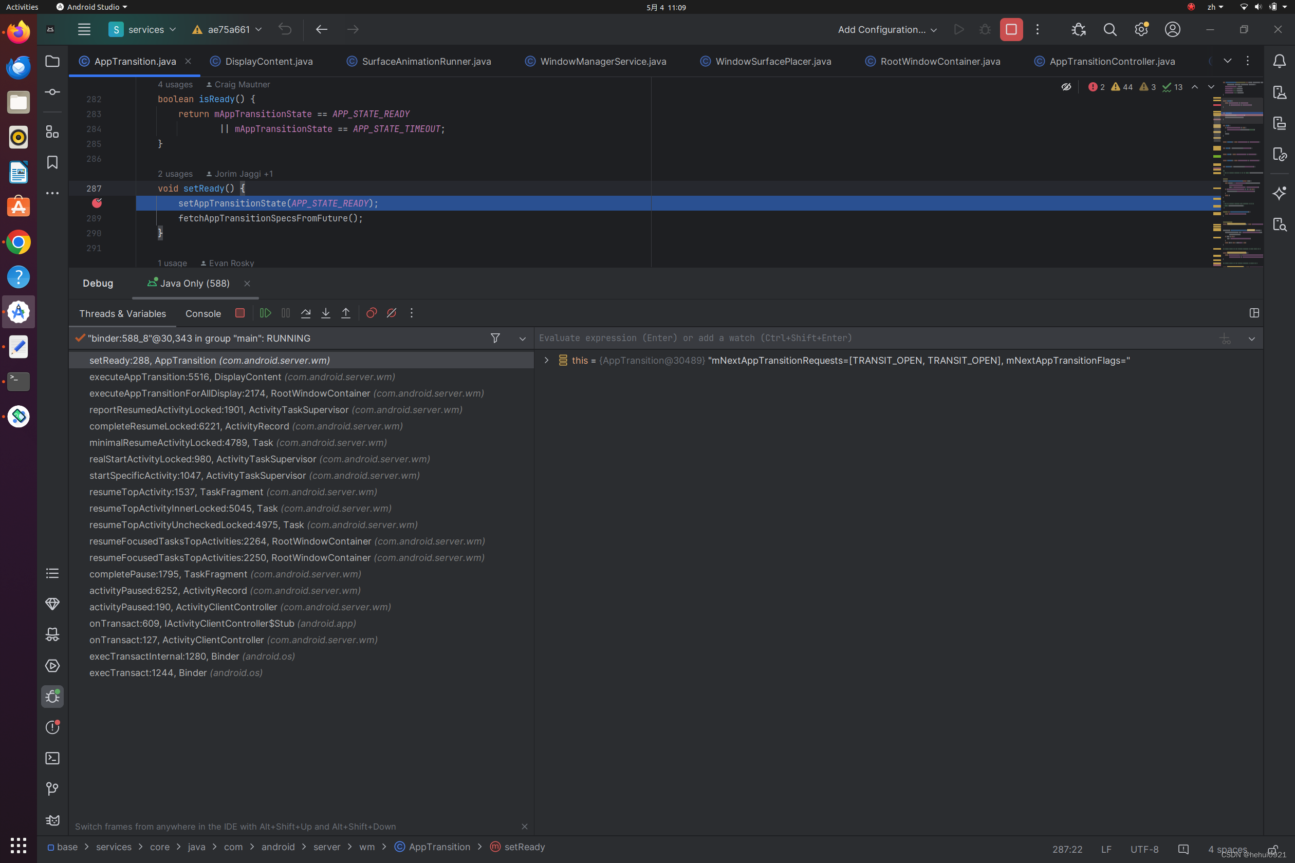The width and height of the screenshot is (1295, 863).
Task: Stop the debug session in debugger toolbar
Action: click(239, 313)
